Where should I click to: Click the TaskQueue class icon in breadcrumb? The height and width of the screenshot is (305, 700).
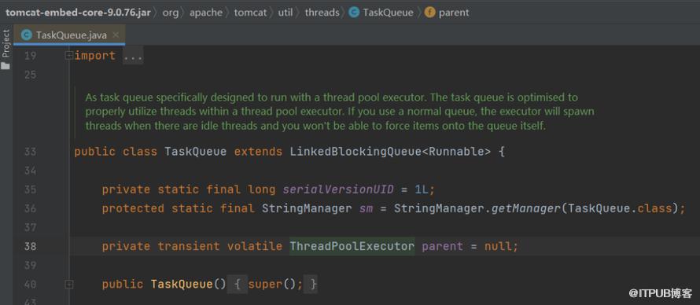pyautogui.click(x=354, y=13)
